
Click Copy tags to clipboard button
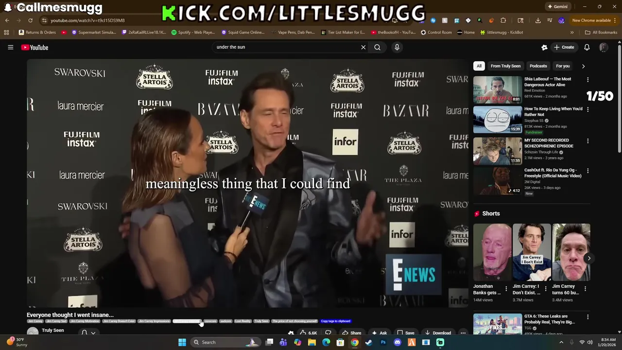pyautogui.click(x=335, y=321)
